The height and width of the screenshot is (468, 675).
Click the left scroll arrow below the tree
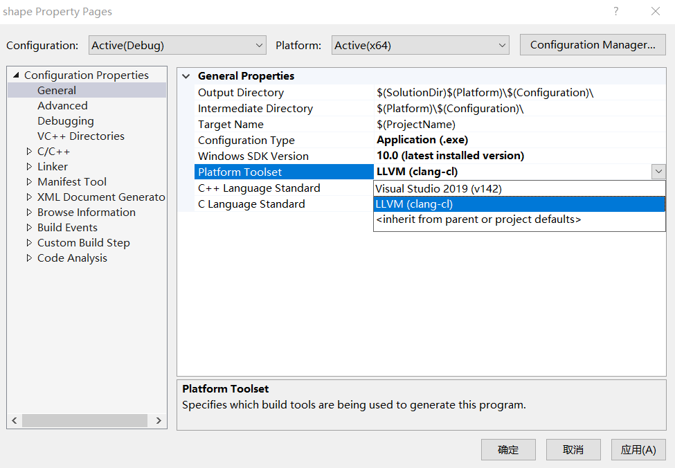[x=14, y=420]
